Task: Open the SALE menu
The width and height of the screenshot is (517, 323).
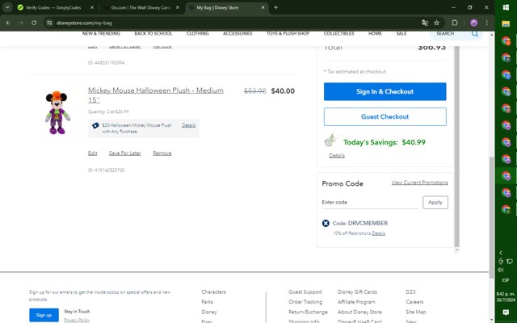Action: pos(401,34)
